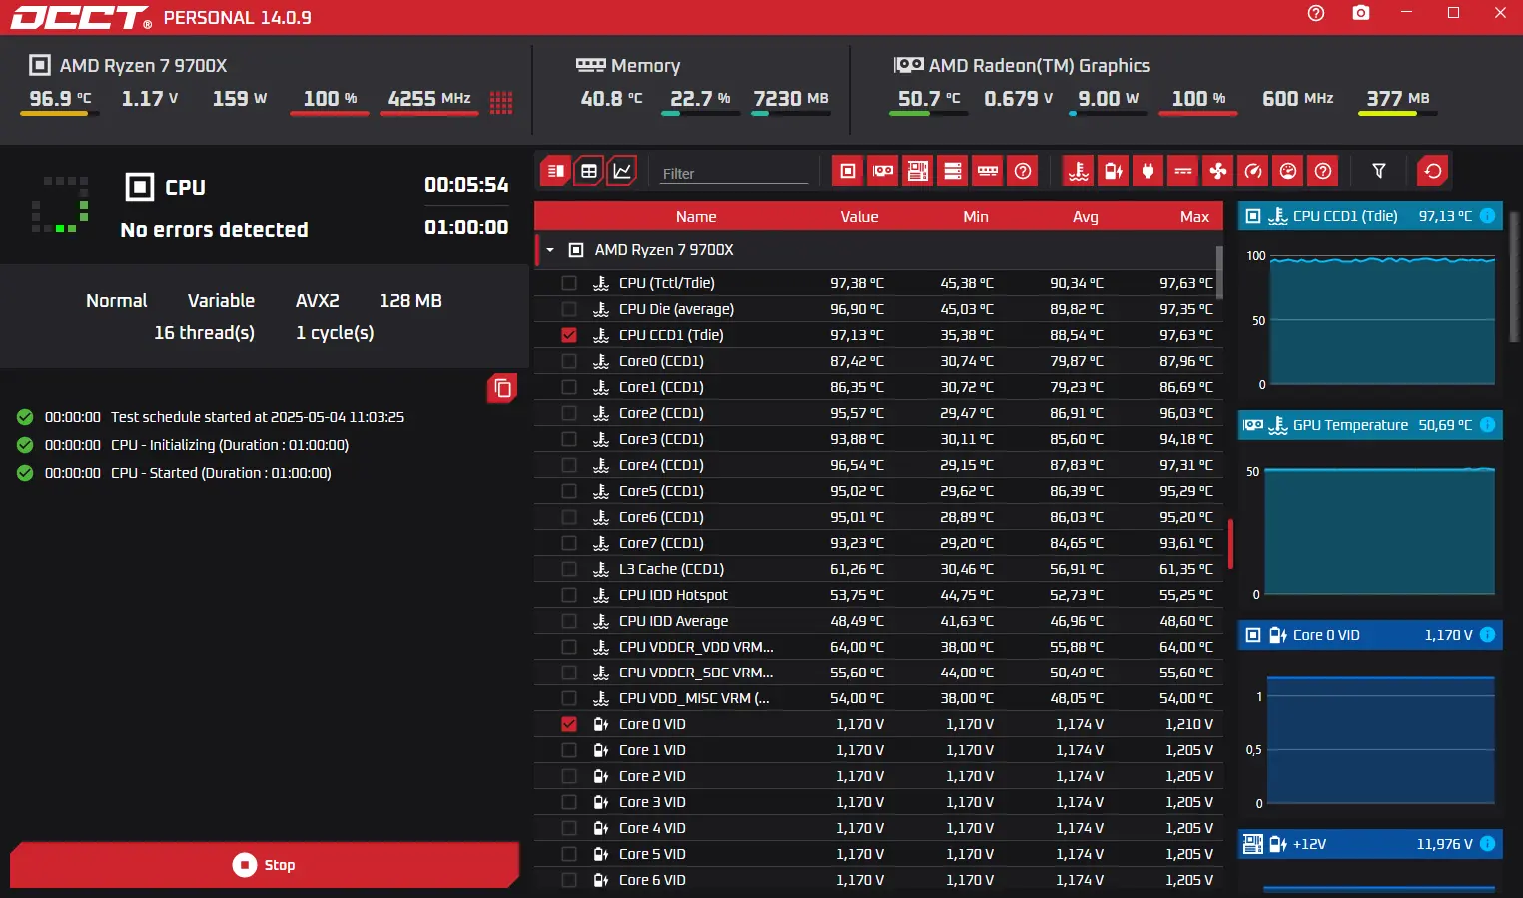Click the GPU Temperature graph header
This screenshot has width=1523, height=898.
click(1370, 425)
